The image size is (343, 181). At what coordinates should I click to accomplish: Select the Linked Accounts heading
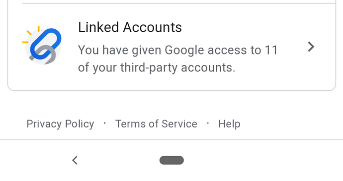click(130, 27)
